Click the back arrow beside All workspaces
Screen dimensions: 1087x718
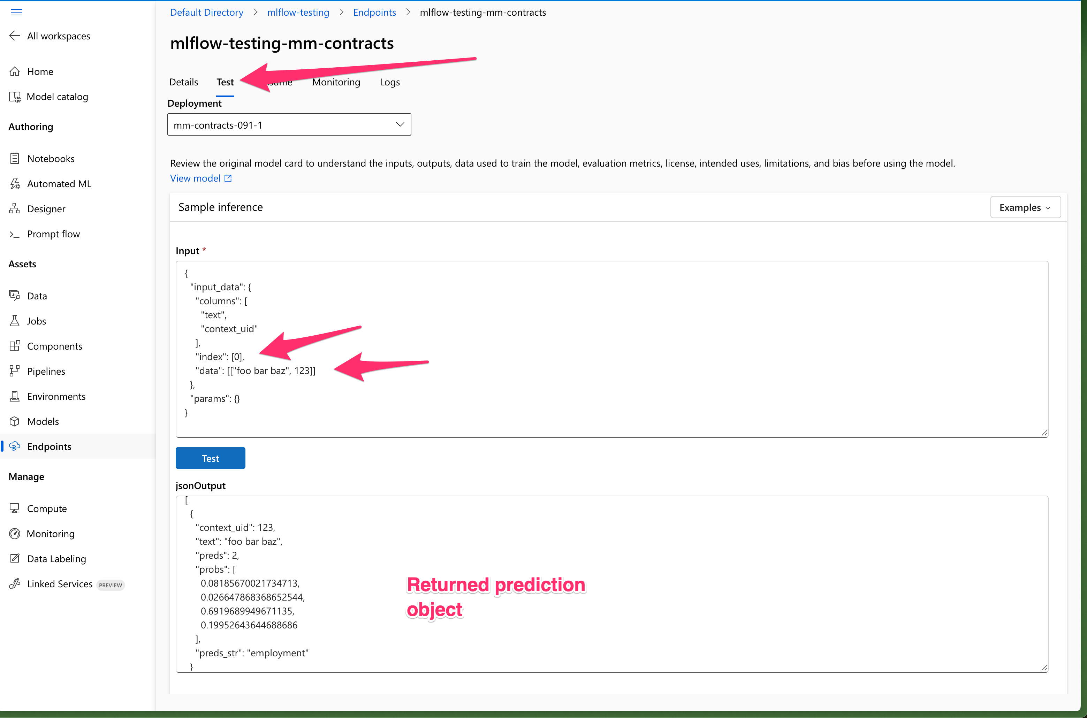pyautogui.click(x=15, y=36)
